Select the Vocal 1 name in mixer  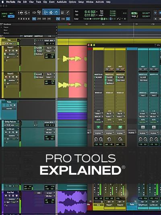(x=109, y=205)
